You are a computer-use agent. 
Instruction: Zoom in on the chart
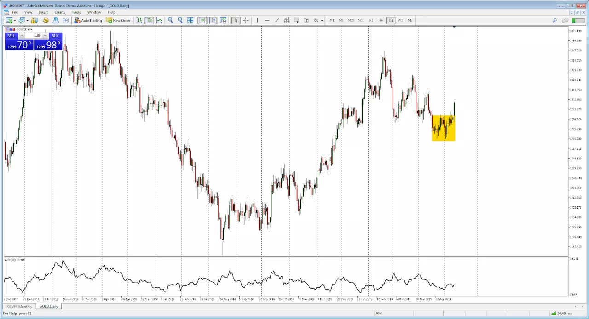tap(170, 20)
